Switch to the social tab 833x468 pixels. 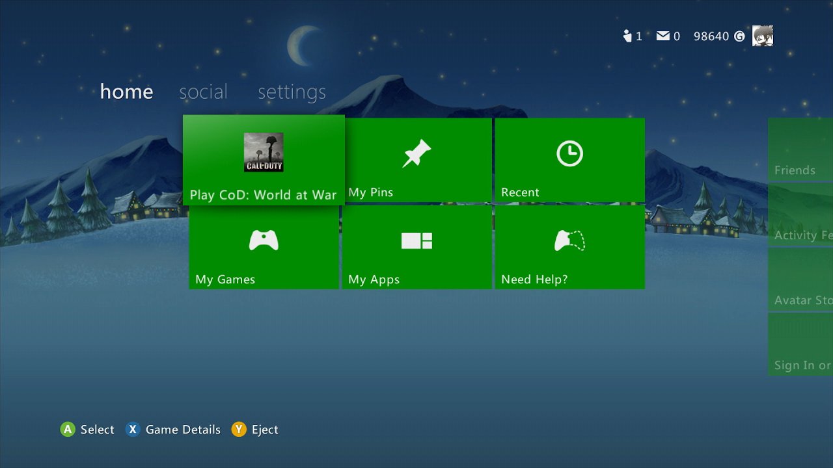204,92
